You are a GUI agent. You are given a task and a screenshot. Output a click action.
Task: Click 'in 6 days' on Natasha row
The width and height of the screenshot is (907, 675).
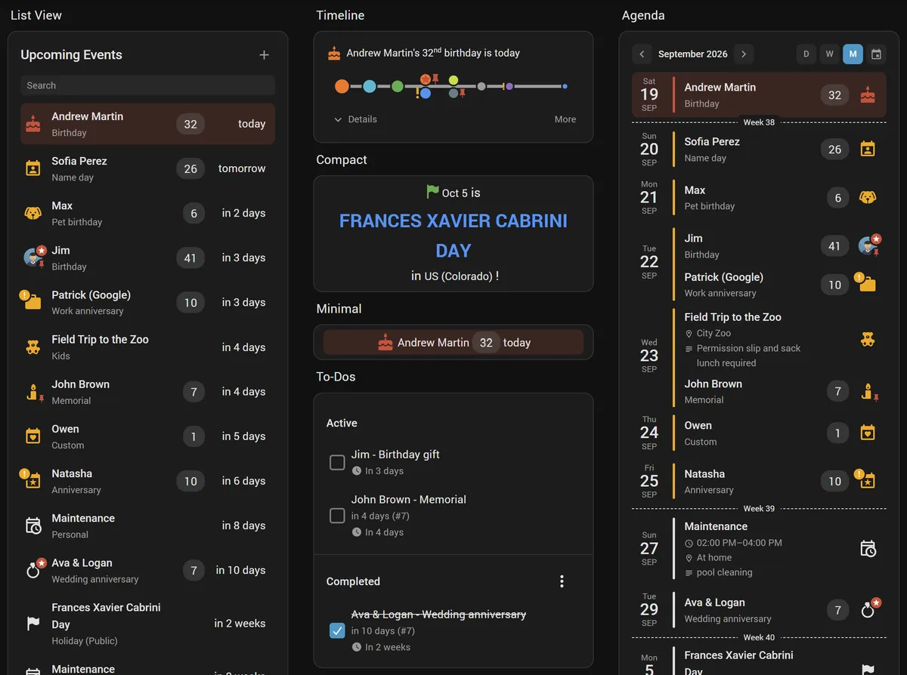tap(243, 481)
